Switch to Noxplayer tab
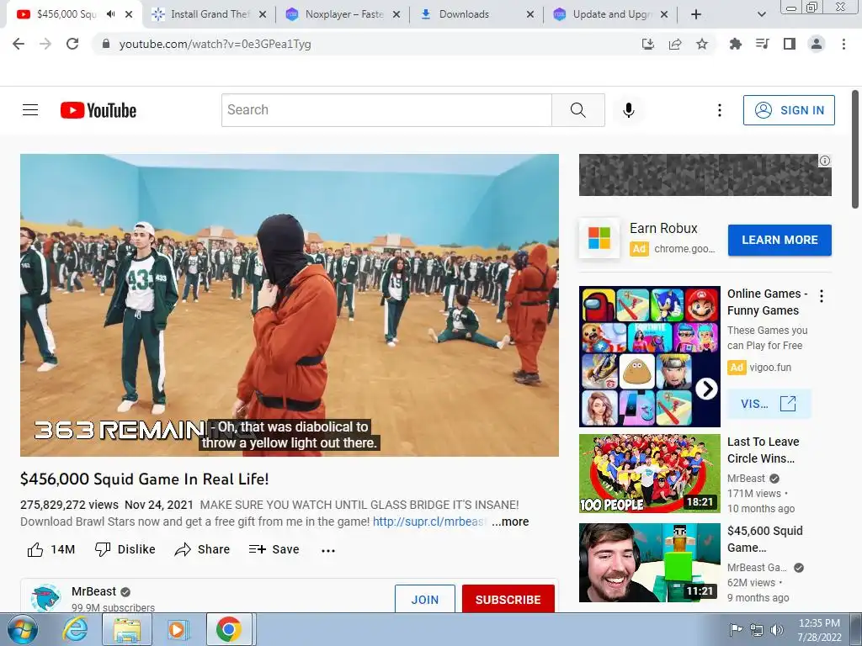This screenshot has width=862, height=646. coord(343,14)
